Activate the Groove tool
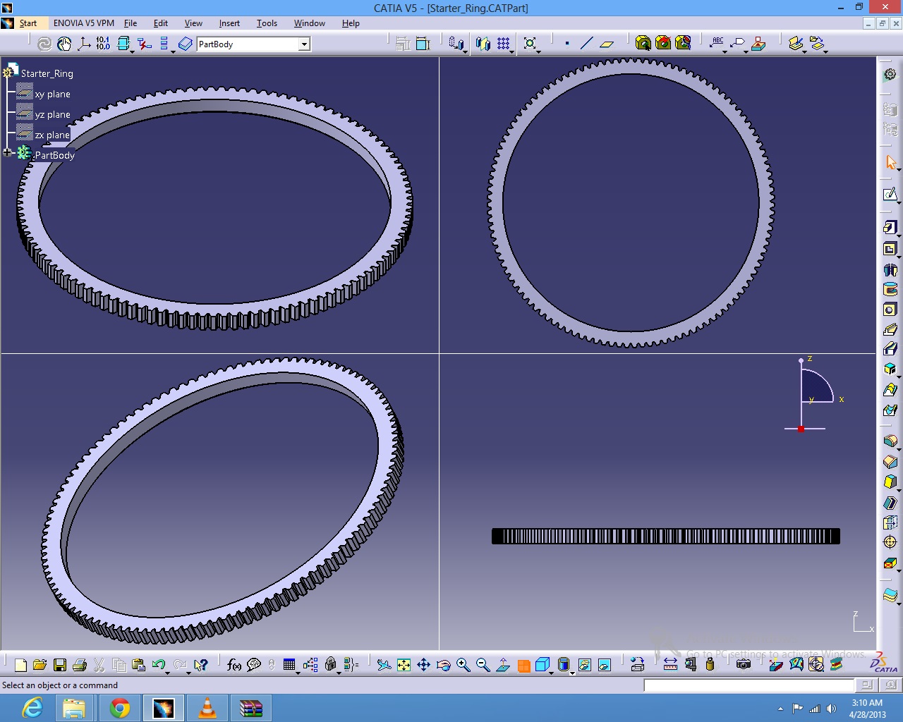903x722 pixels. point(890,289)
